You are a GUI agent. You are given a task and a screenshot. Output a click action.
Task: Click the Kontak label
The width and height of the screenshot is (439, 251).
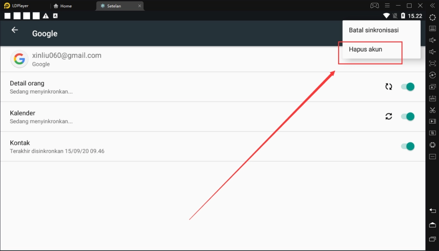20,143
